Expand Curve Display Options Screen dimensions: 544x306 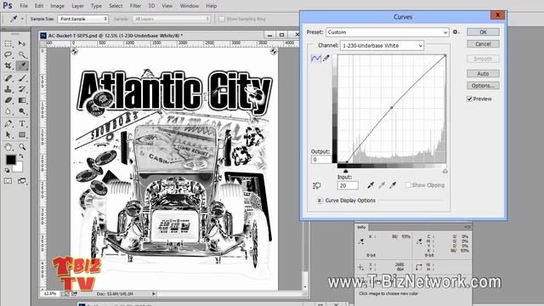tap(320, 201)
